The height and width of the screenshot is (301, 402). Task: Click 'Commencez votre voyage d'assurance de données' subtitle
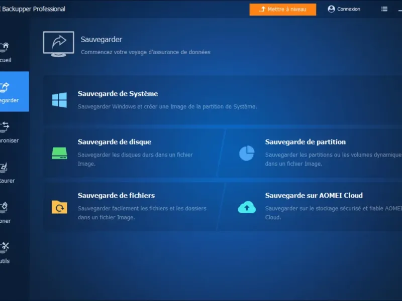146,52
